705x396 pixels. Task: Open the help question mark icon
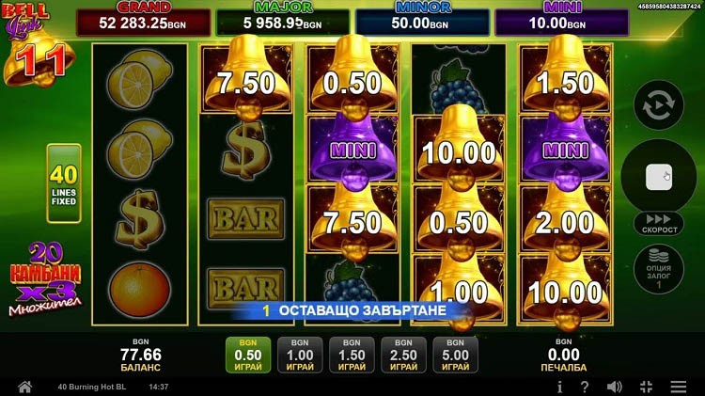[585, 387]
